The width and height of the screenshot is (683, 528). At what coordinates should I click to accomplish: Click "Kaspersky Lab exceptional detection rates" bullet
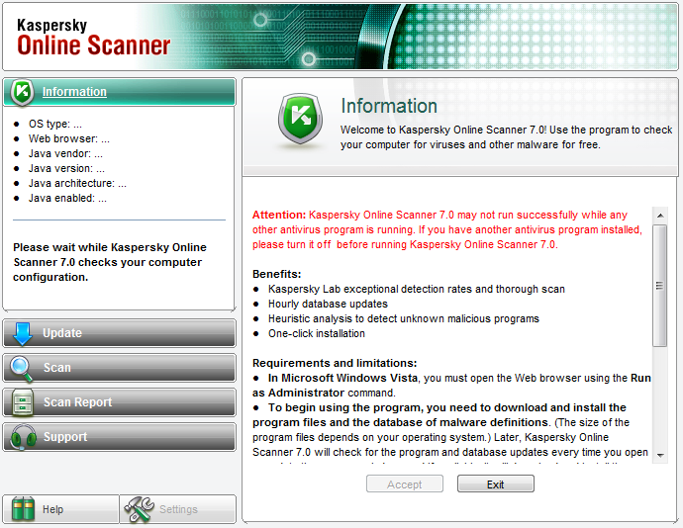pos(417,289)
